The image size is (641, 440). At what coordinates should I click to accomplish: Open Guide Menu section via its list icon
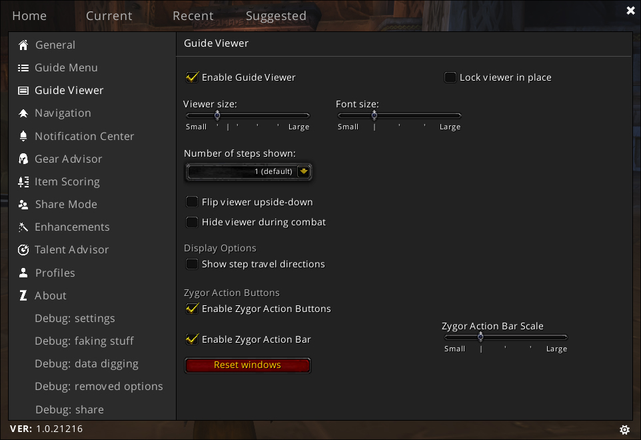click(23, 67)
